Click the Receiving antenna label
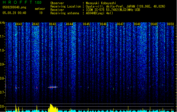The width and height of the screenshot is (177, 112). point(65,13)
